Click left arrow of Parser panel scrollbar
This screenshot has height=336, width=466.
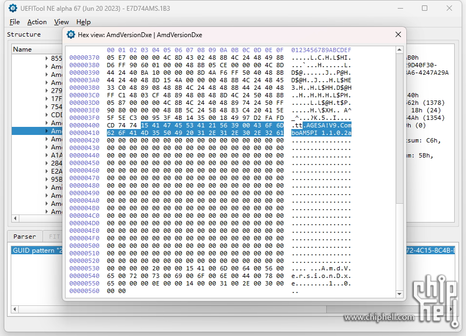pyautogui.click(x=15, y=309)
